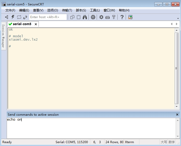Click the Paste clipboard icon
181x146 pixels.
[x=79, y=17]
